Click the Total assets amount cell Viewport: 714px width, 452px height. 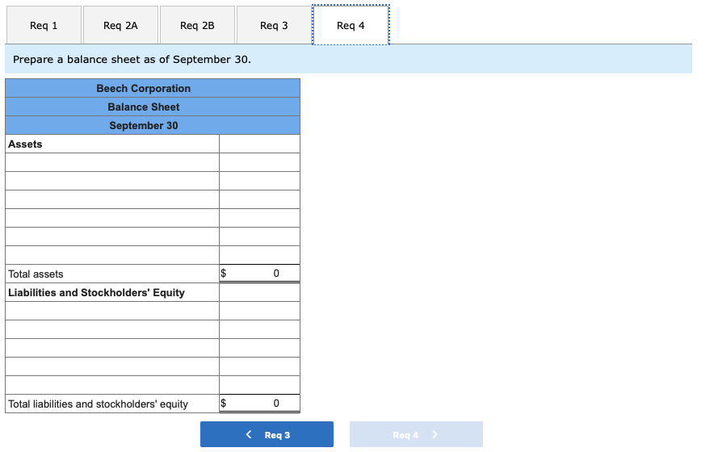[x=259, y=274]
